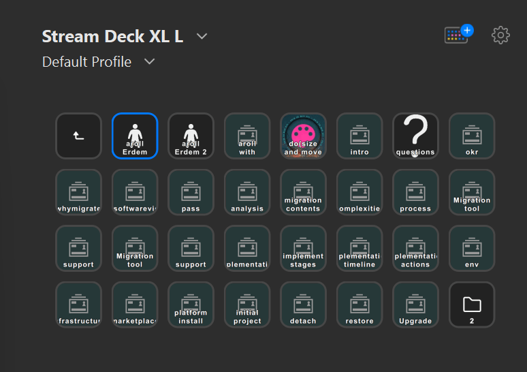
Task: Select the restore key
Action: (x=360, y=305)
